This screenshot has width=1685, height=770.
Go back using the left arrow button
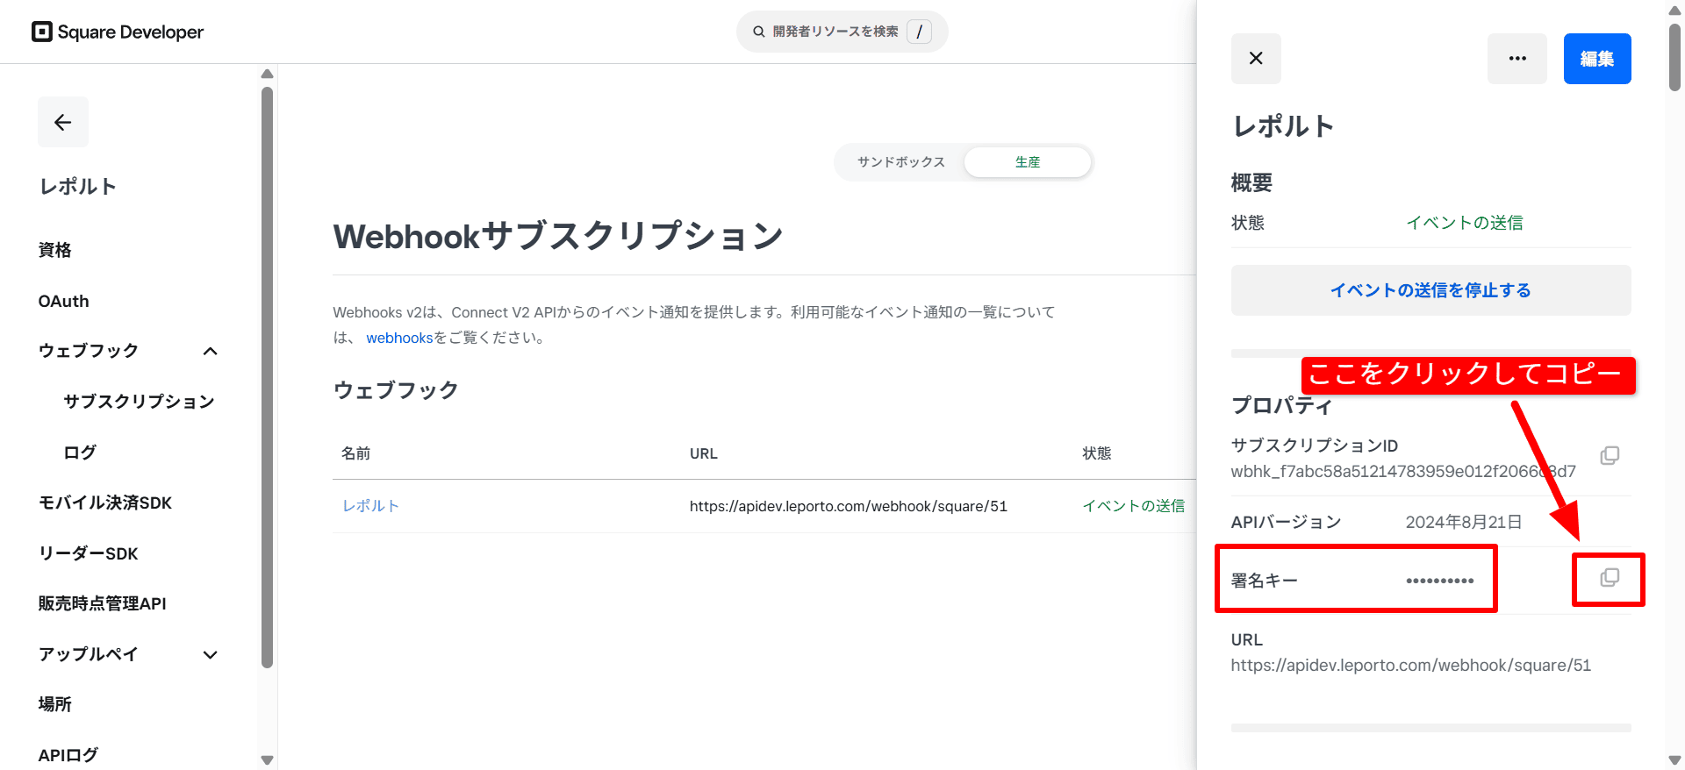(x=63, y=122)
